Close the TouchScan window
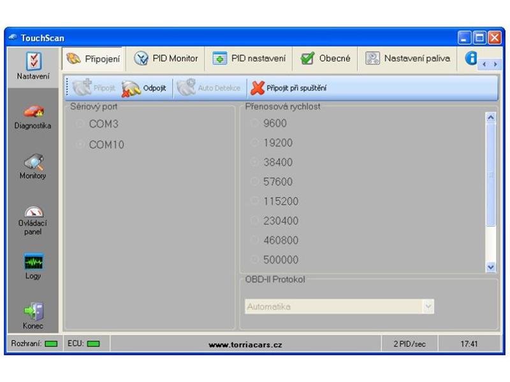510x382 pixels. pyautogui.click(x=495, y=38)
